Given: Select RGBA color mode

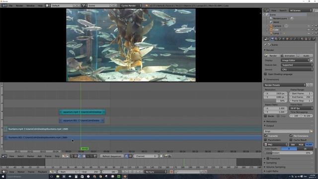Looking at the screenshot, I should 309,145.
